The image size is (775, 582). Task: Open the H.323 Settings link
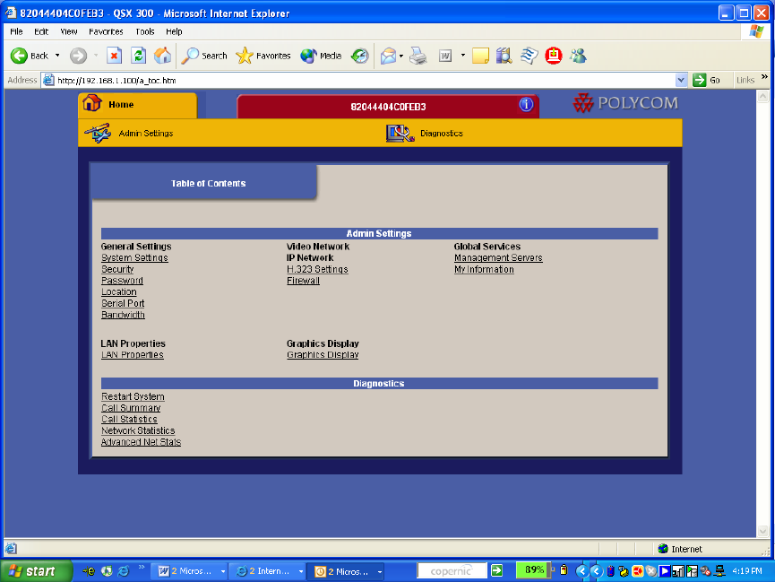tap(317, 269)
